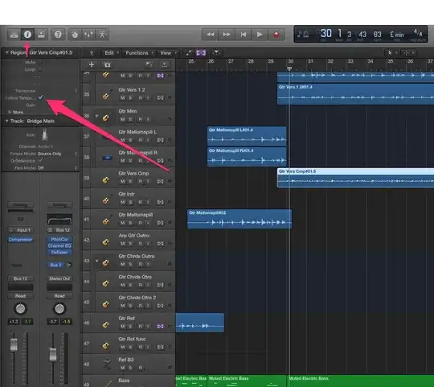Open the Input 1 slot on channel strip
This screenshot has height=387, width=434.
click(x=20, y=230)
